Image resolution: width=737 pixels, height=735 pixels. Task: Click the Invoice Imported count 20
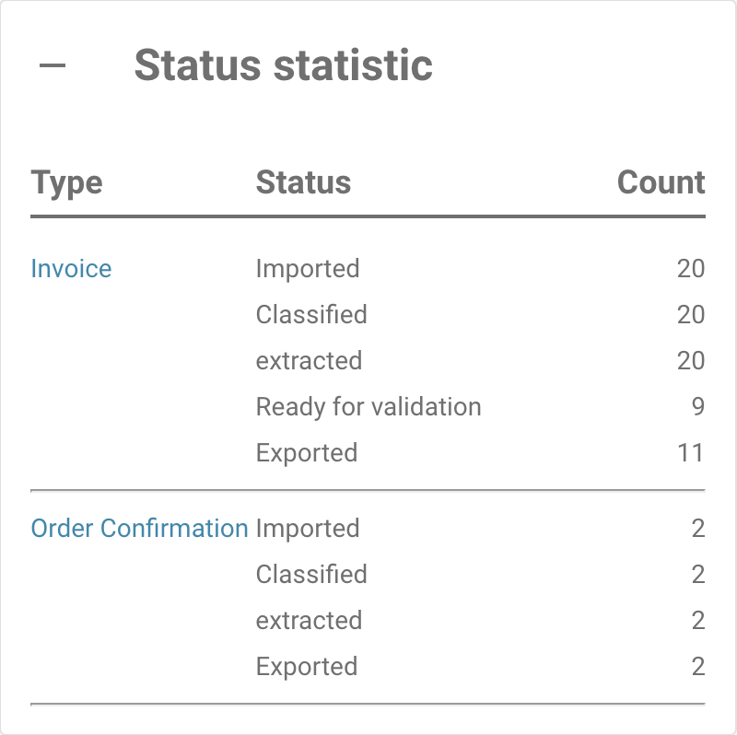691,269
